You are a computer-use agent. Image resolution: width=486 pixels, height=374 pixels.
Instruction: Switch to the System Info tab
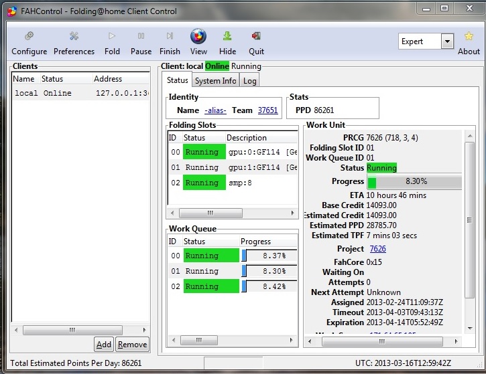click(216, 81)
